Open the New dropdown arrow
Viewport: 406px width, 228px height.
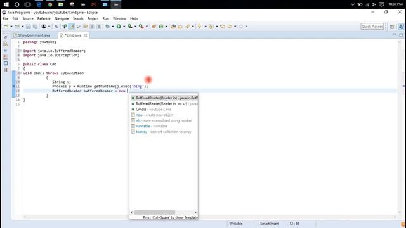11,27
